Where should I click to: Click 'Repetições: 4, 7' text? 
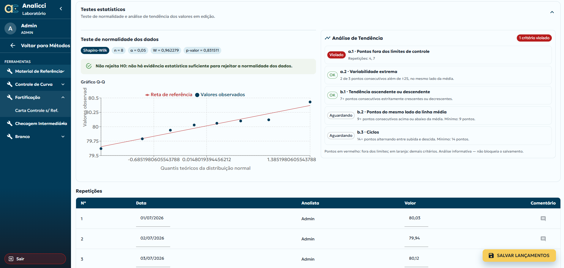[x=361, y=58]
